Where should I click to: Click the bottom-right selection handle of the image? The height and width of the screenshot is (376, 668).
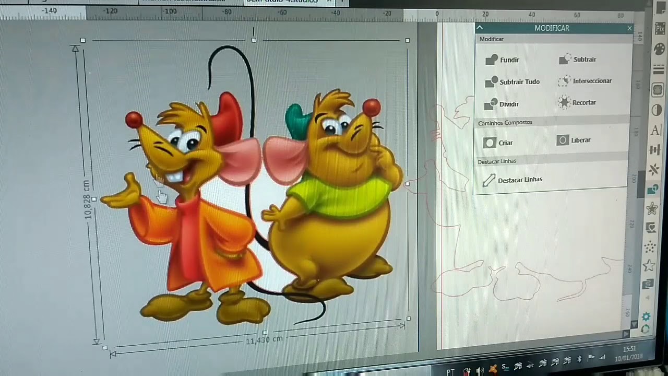coord(408,318)
